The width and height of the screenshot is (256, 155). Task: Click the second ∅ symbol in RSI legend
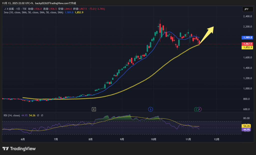click(x=42, y=115)
